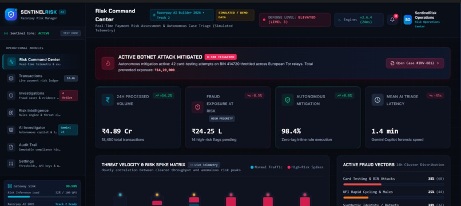Viewport: 461px width, 206px height.
Task: Toggle the High-Risk Spikes legend item
Action: [305, 167]
